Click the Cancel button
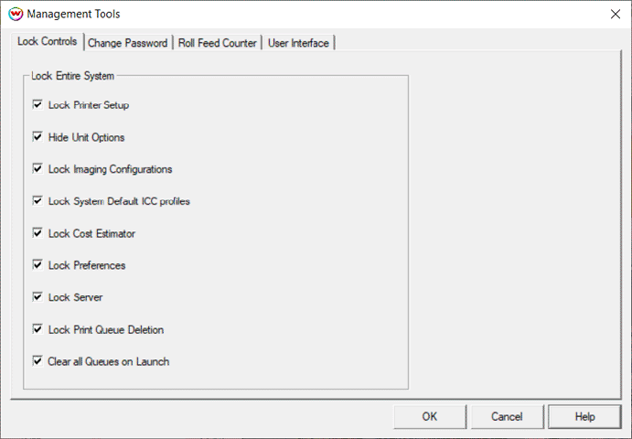Viewport: 632px width, 439px height. 507,417
